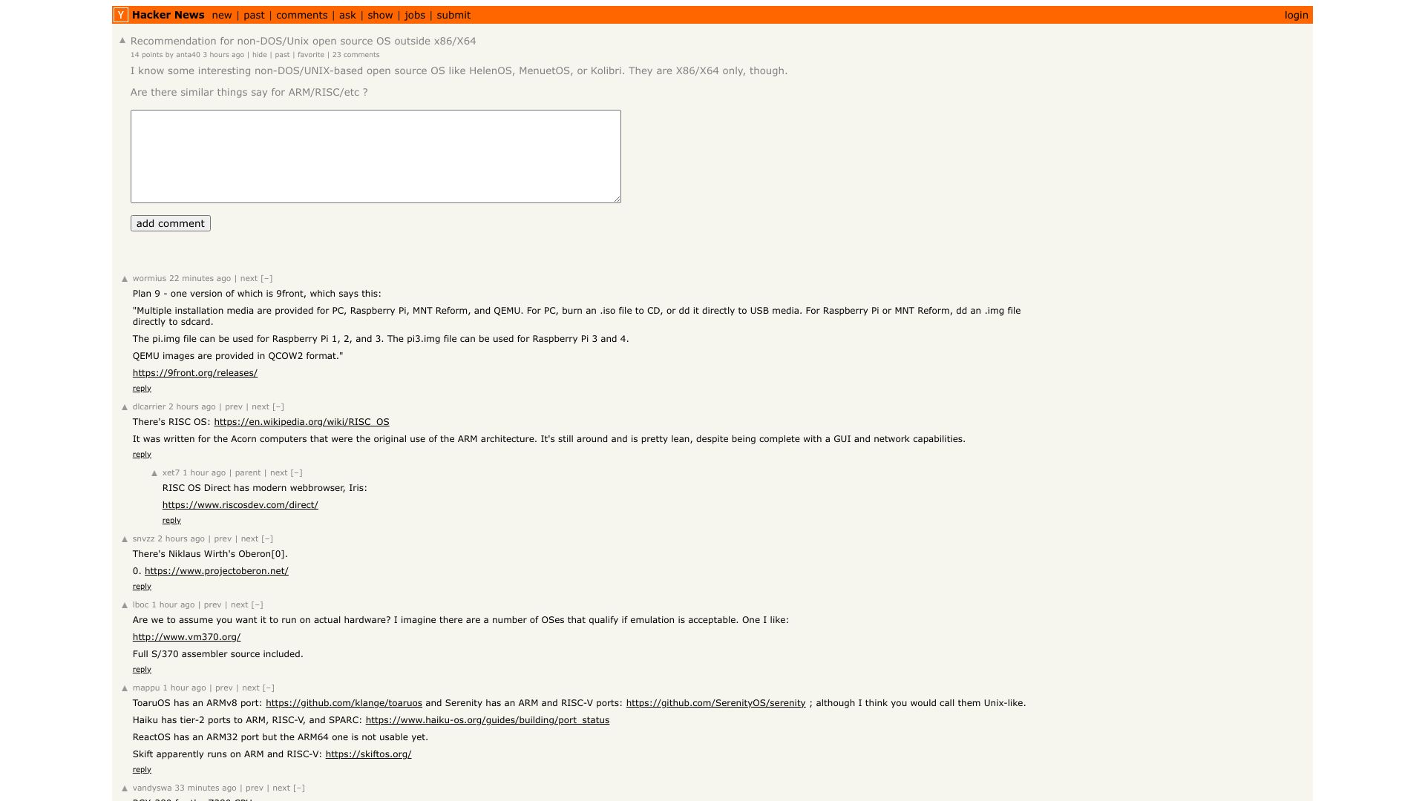Reply to wormius's comment
The height and width of the screenshot is (801, 1425).
click(x=142, y=389)
